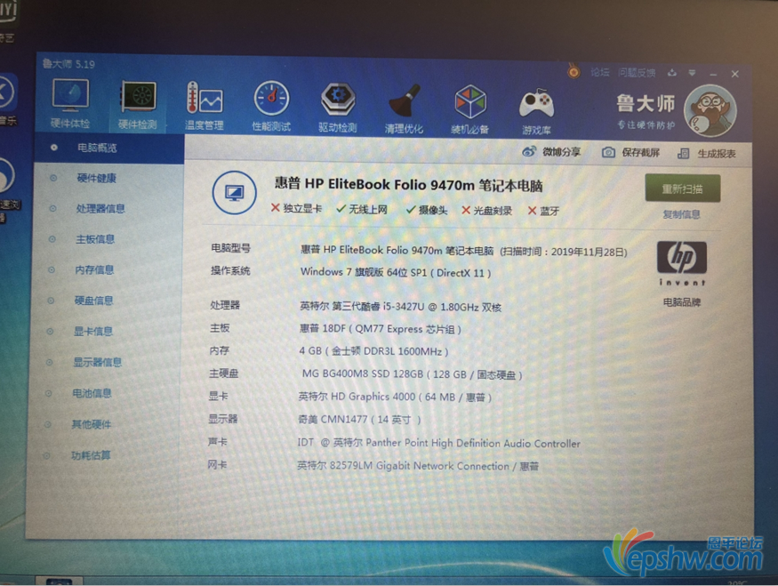
Task: Launch 性能测试 performance test
Action: pos(271,106)
